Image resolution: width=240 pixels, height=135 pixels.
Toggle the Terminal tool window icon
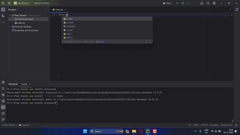(3, 107)
